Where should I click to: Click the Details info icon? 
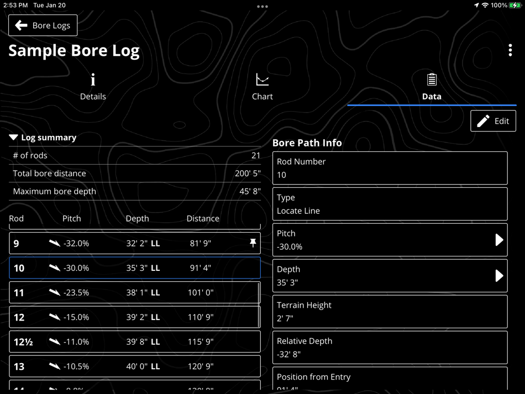[x=93, y=80]
